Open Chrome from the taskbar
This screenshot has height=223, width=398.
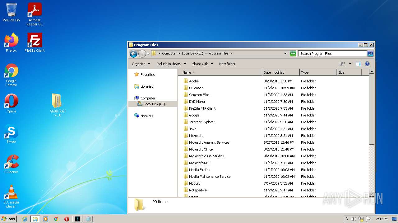click(x=56, y=219)
